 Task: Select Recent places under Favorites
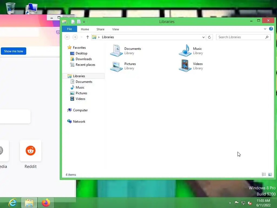tap(83, 65)
